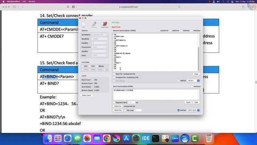Click Send File button
The height and width of the screenshot is (145, 257).
(x=118, y=110)
